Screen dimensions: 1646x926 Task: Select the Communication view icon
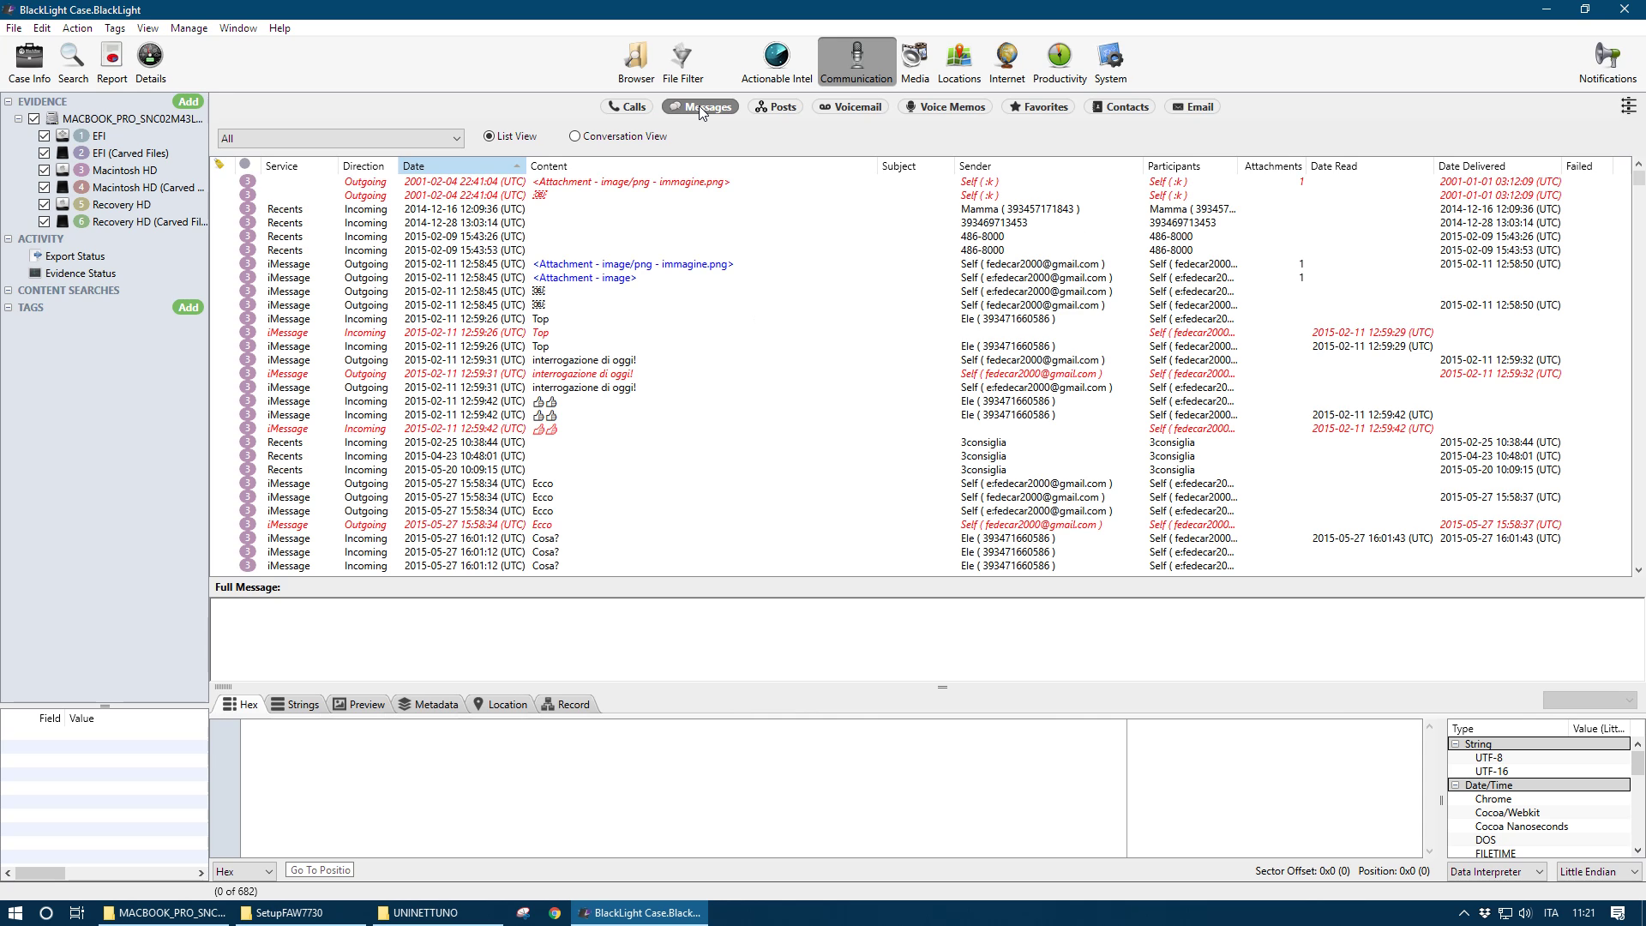(x=856, y=62)
